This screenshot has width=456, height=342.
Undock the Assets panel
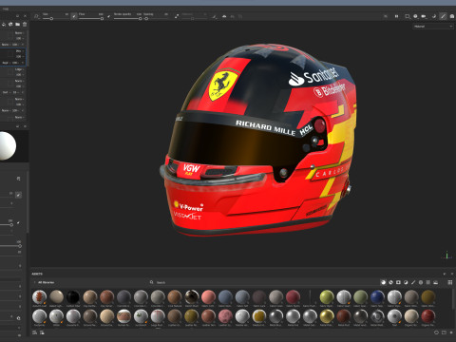coord(445,274)
